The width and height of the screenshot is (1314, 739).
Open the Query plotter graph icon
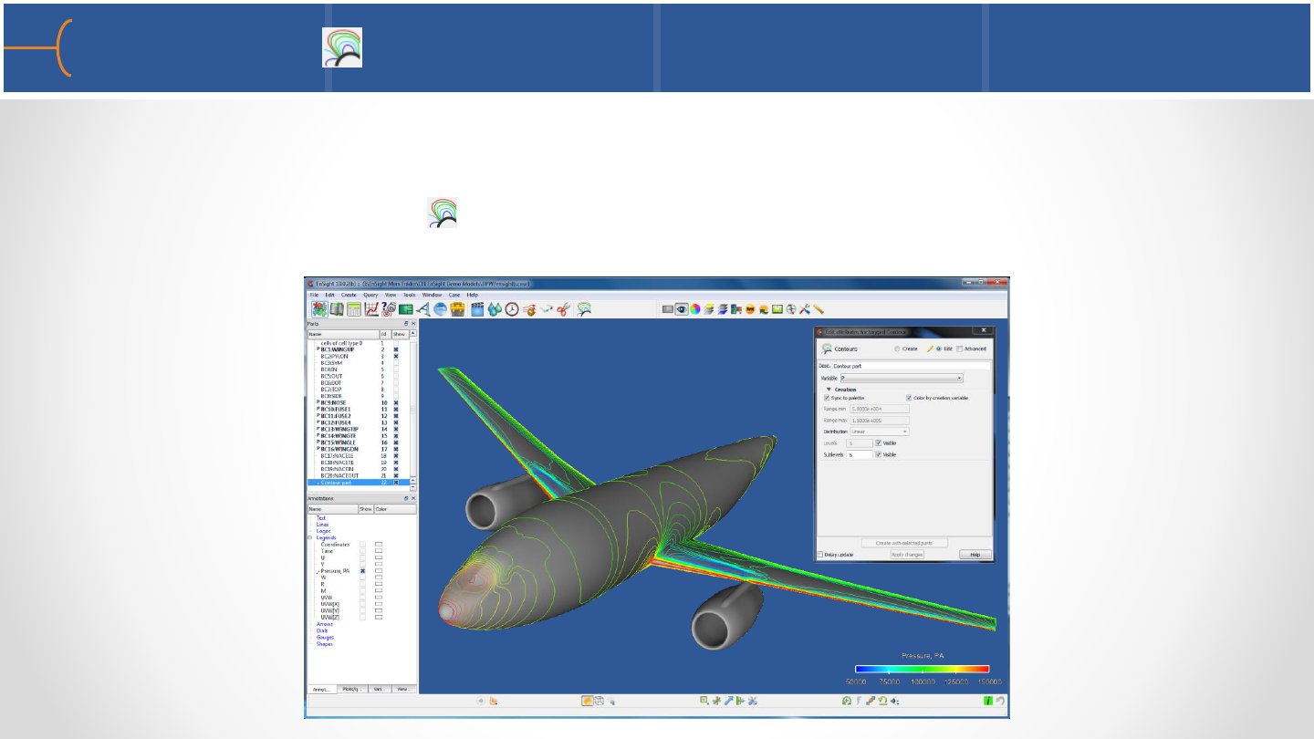pyautogui.click(x=371, y=309)
